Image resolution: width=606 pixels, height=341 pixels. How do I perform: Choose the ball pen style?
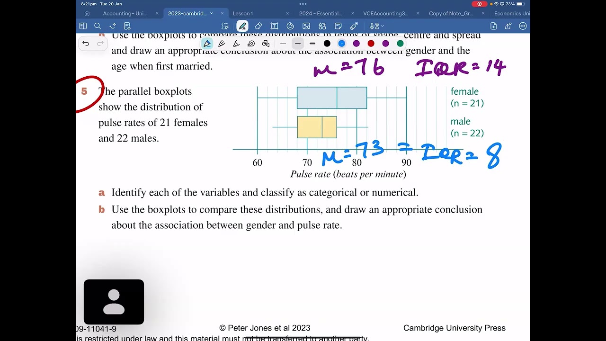click(222, 44)
